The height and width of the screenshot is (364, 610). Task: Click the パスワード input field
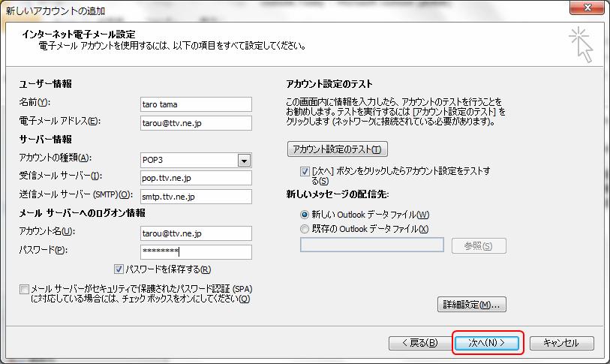pyautogui.click(x=196, y=252)
